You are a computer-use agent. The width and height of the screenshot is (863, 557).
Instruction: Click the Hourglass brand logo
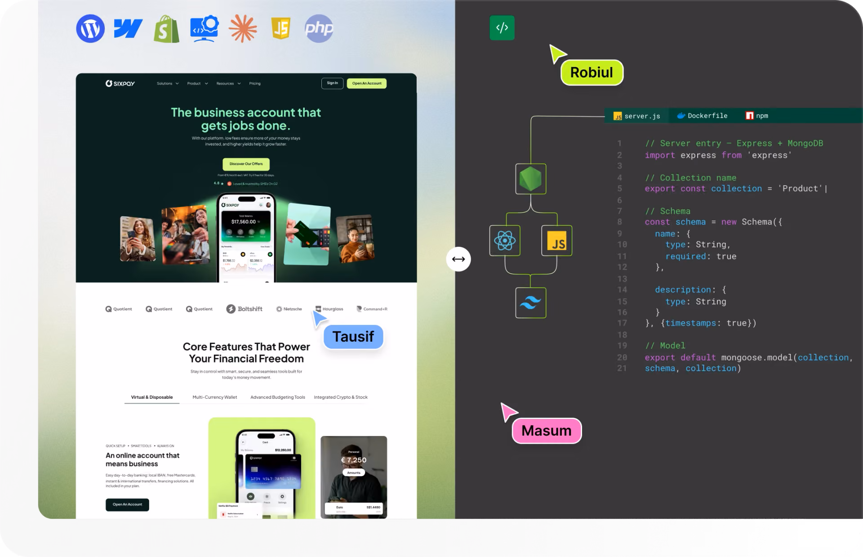329,309
